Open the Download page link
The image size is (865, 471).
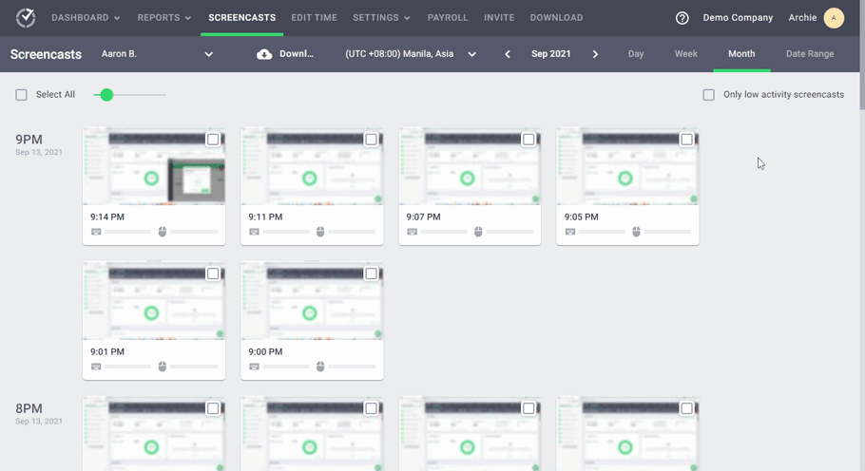click(556, 18)
